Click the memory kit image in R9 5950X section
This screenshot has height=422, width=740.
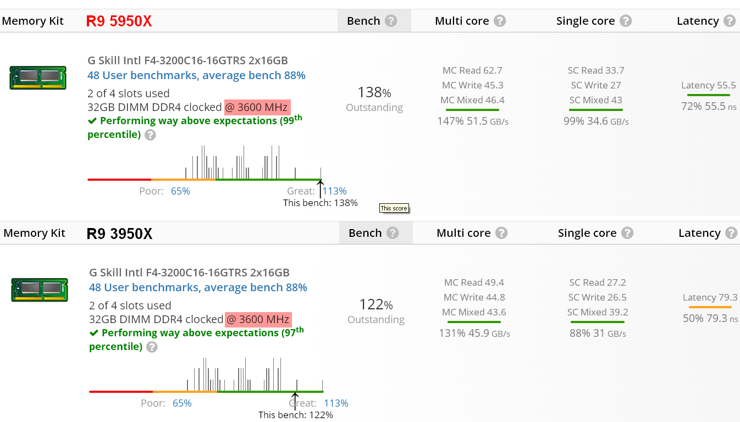[x=38, y=77]
